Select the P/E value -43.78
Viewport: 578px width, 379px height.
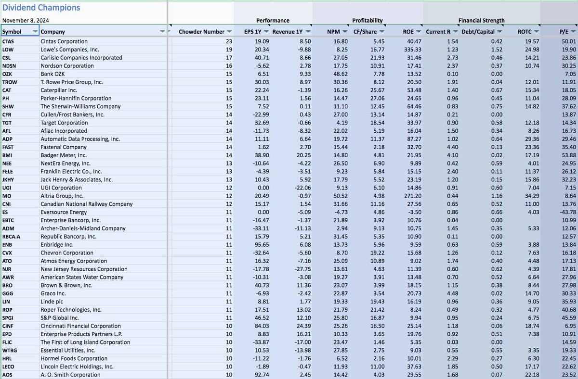click(x=567, y=212)
